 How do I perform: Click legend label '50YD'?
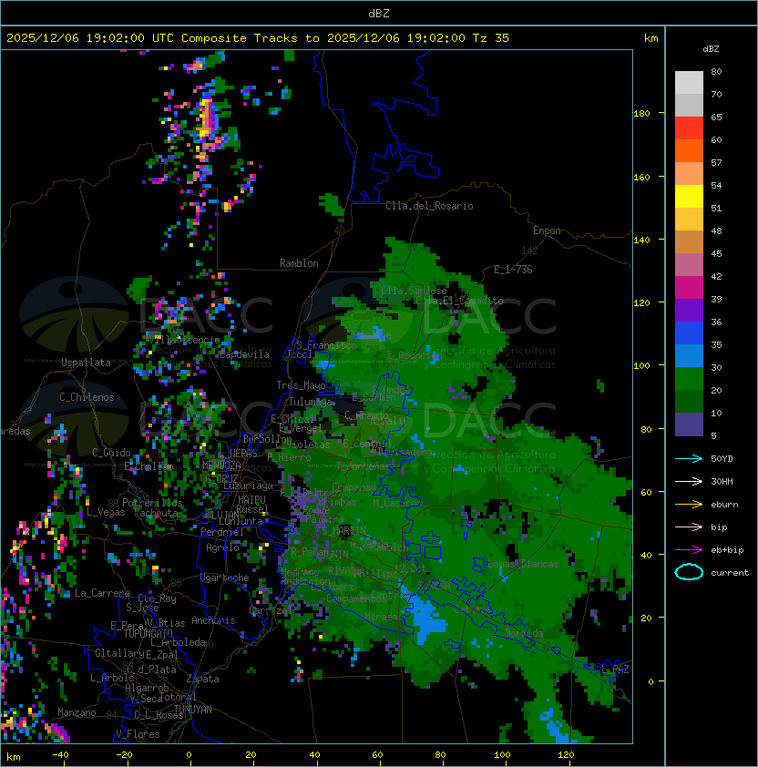(x=722, y=458)
